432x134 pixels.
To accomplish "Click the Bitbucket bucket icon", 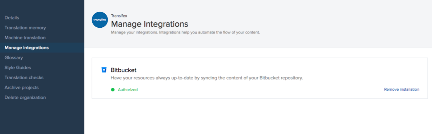I will pyautogui.click(x=104, y=70).
